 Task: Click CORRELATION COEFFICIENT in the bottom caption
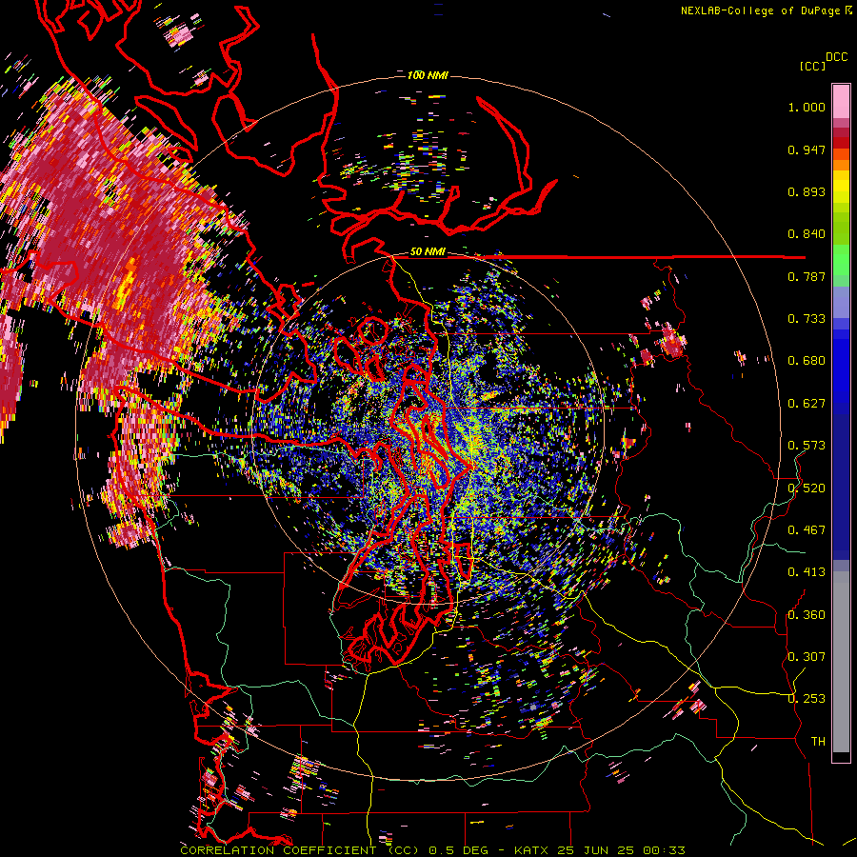278,850
